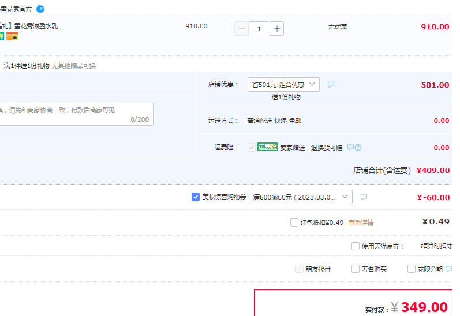Toggle the 运费险 checkbox
Screen dimensions: 460x316
coord(252,147)
